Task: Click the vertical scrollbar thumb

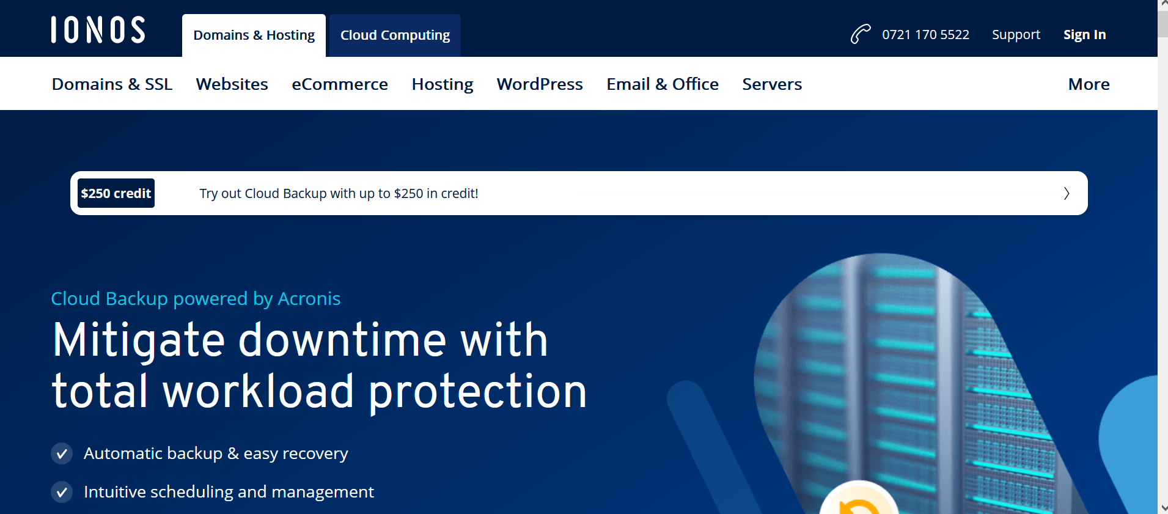Action: (x=1162, y=23)
